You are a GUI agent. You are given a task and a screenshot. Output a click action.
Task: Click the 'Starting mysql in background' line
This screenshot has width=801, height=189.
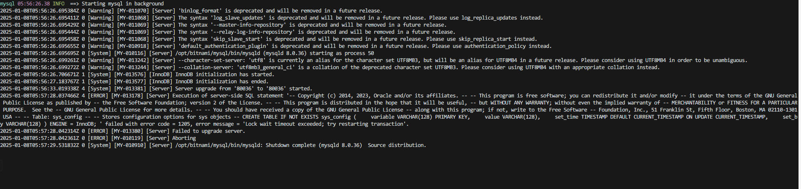[82, 4]
